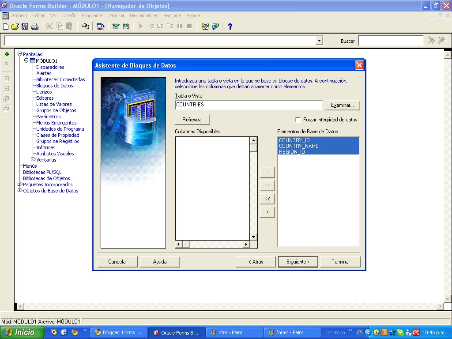Click the Terminar button

pos(340,262)
